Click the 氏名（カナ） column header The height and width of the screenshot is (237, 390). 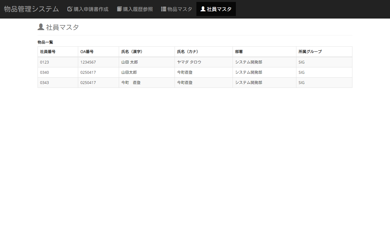pyautogui.click(x=188, y=52)
